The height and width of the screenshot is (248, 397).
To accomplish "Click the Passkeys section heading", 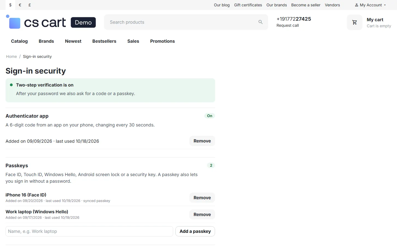I will (x=17, y=166).
